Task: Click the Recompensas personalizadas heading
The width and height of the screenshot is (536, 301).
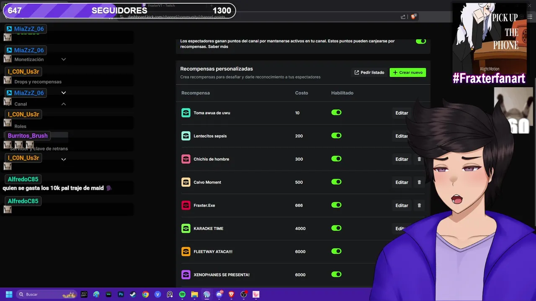Action: tap(216, 69)
